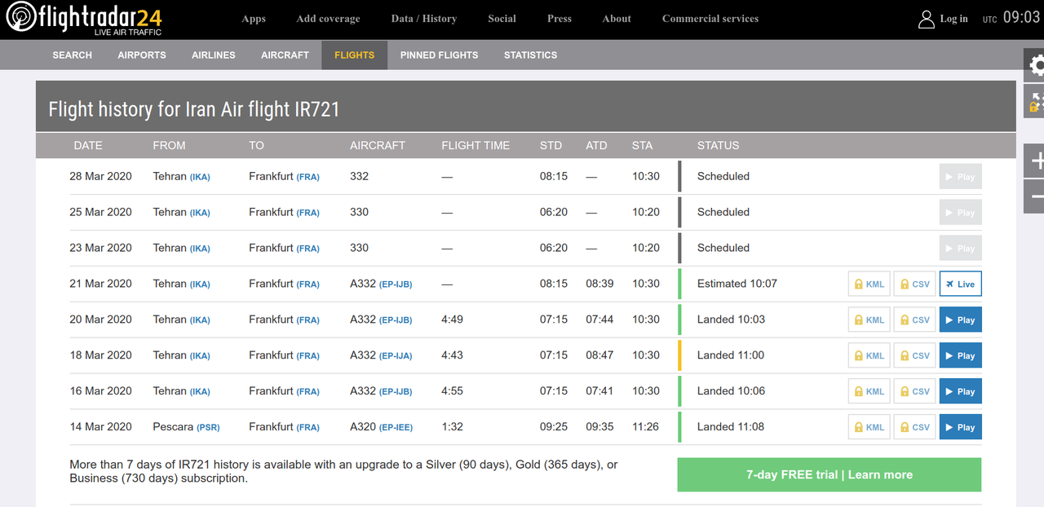Download CSV for 20 Mar 2020 flight
1044x507 pixels.
click(915, 320)
